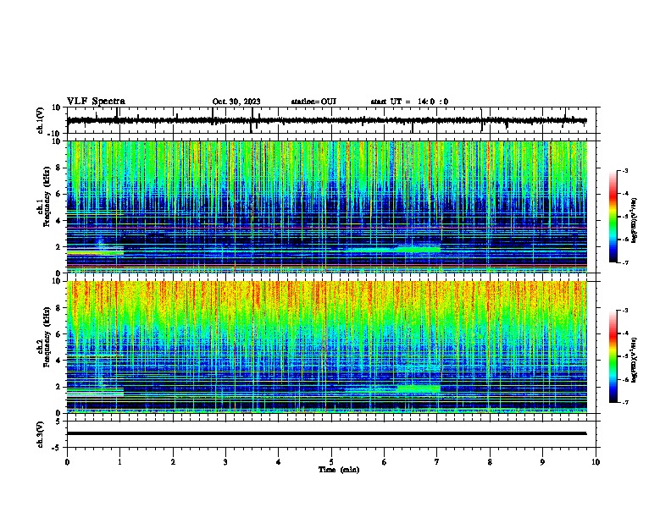This screenshot has height=518, width=671.
Task: Click the "-5" tick on ch.1 colorbar
Action: coord(624,217)
